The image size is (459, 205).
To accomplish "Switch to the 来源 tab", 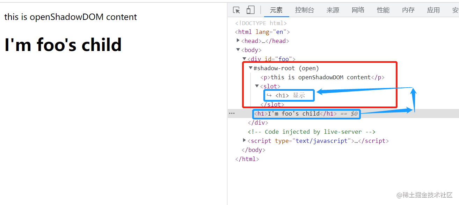I will (x=333, y=10).
